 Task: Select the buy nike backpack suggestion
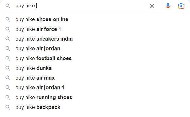[x=95, y=107]
